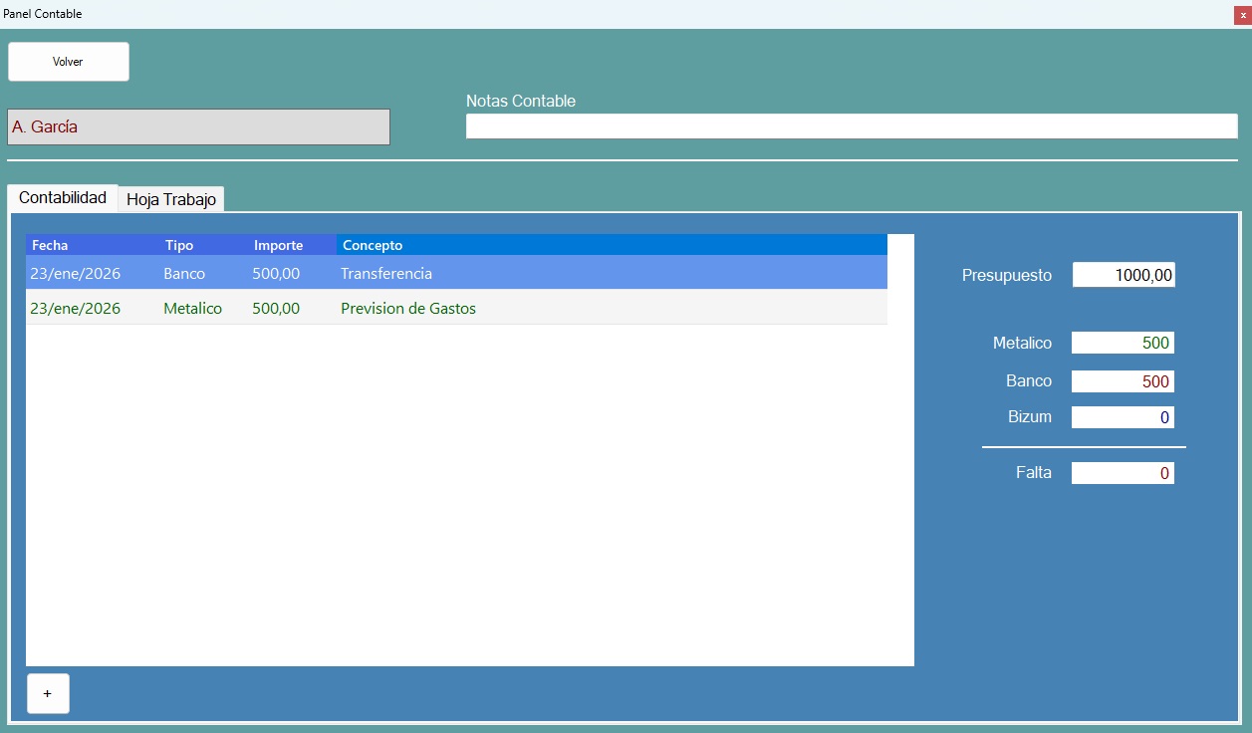Screen dimensions: 1252x733
Task: Select the A. García name field
Action: (198, 126)
